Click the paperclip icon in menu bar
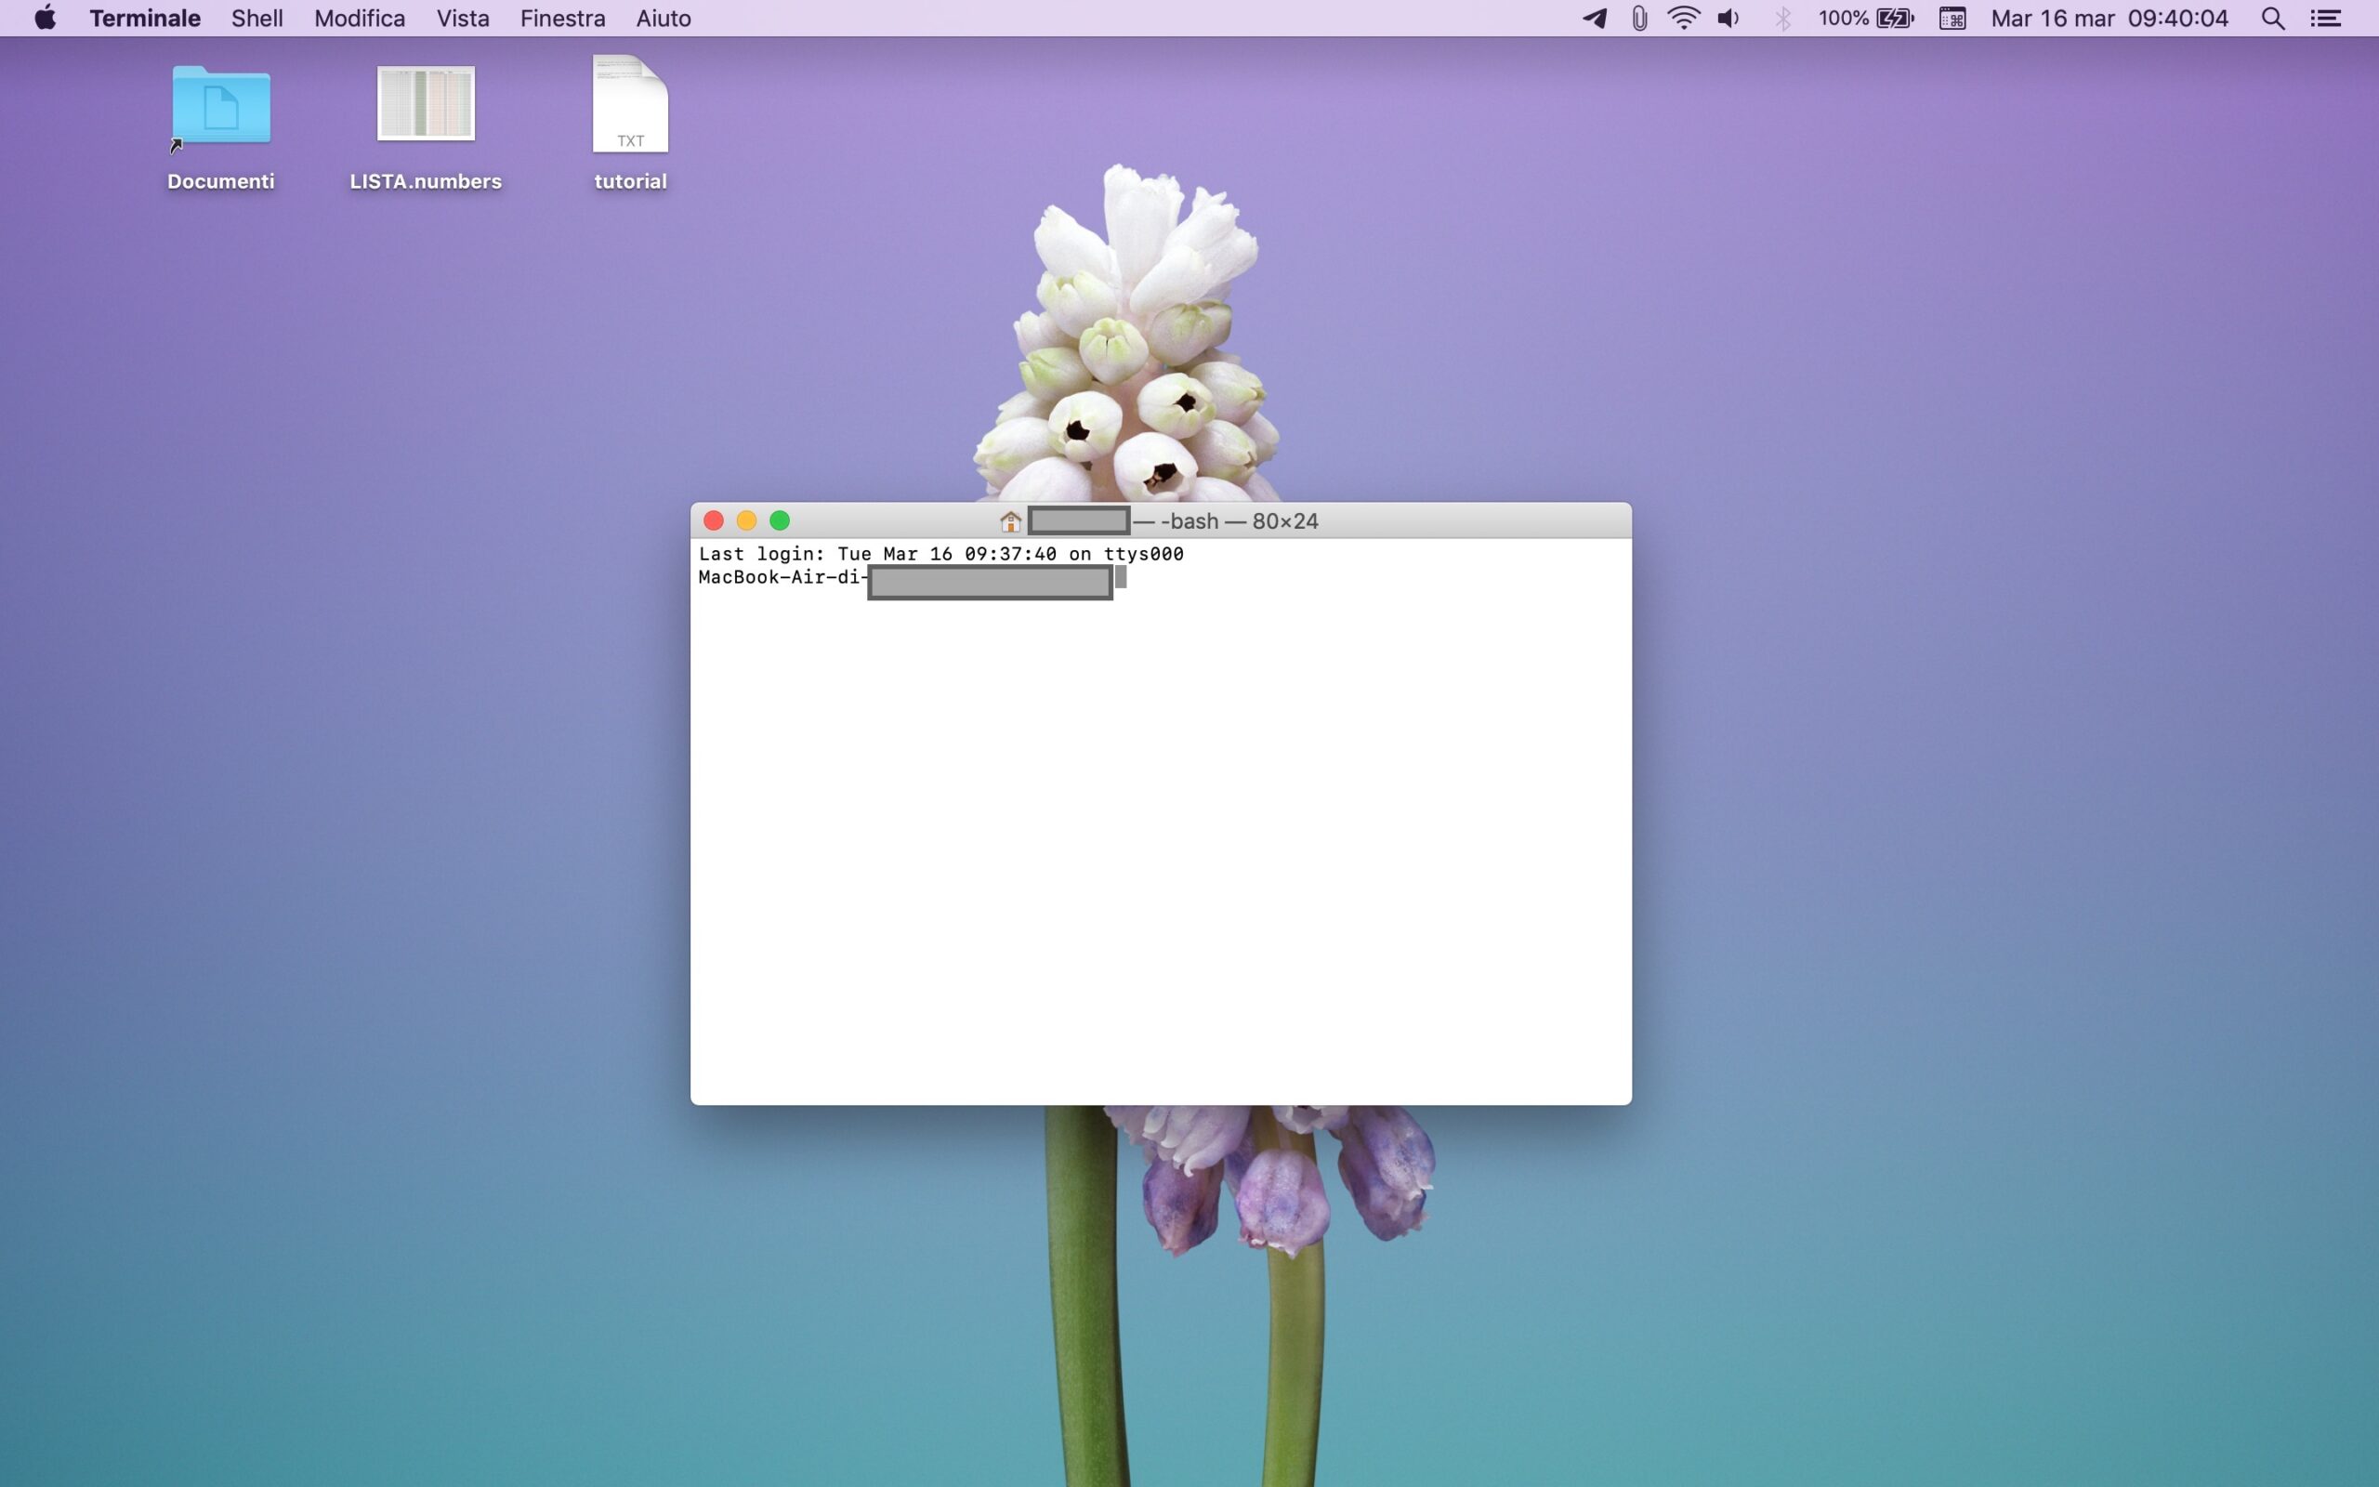 (1638, 18)
